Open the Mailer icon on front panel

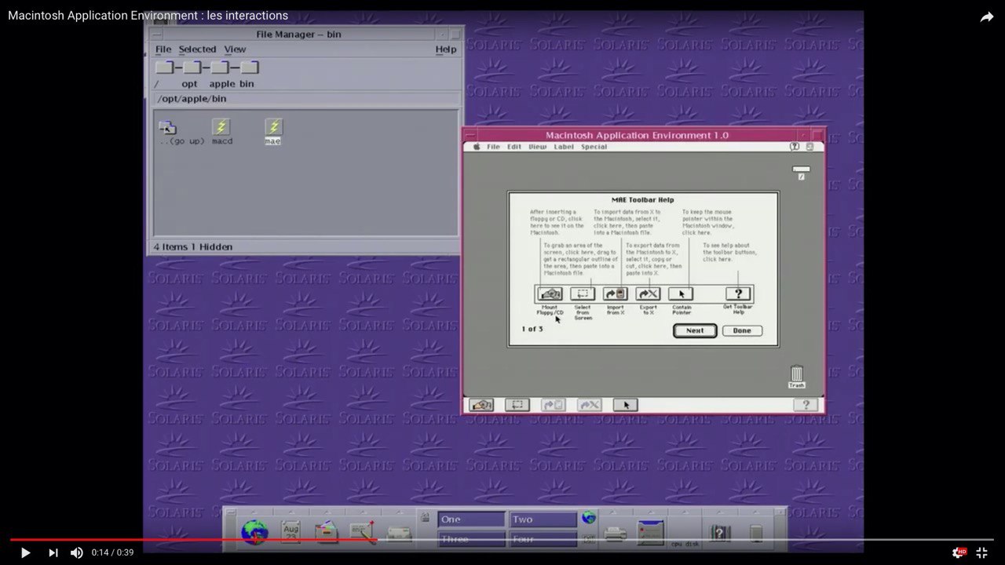pos(399,534)
